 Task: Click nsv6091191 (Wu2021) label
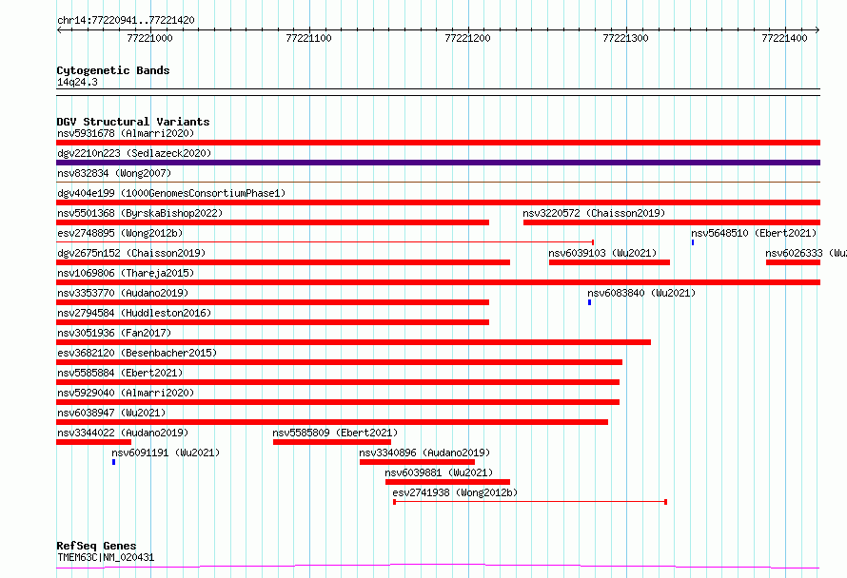tap(166, 453)
